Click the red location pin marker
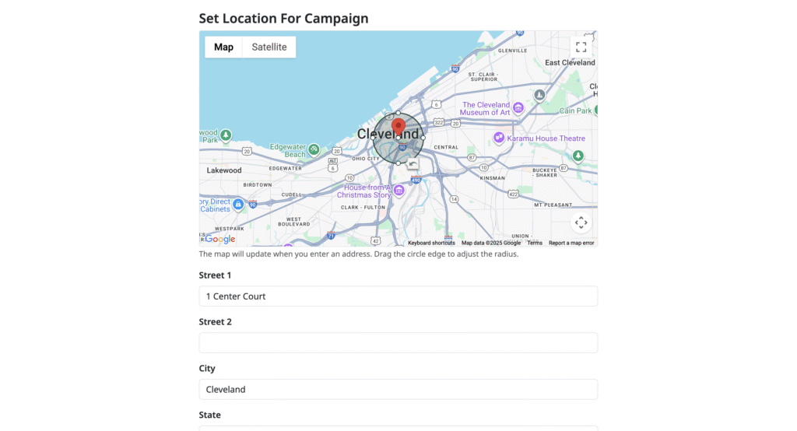Image resolution: width=797 pixels, height=431 pixels. (x=398, y=127)
